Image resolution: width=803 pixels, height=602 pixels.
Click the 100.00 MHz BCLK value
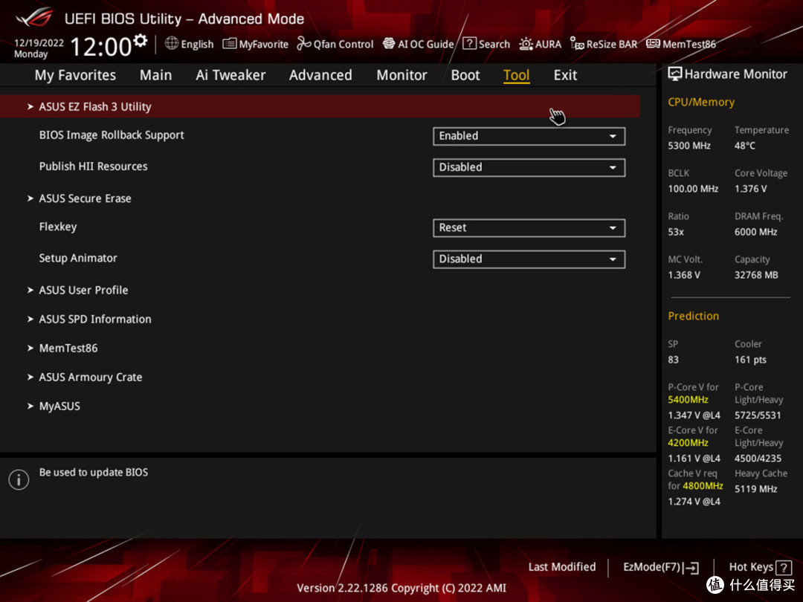(693, 189)
